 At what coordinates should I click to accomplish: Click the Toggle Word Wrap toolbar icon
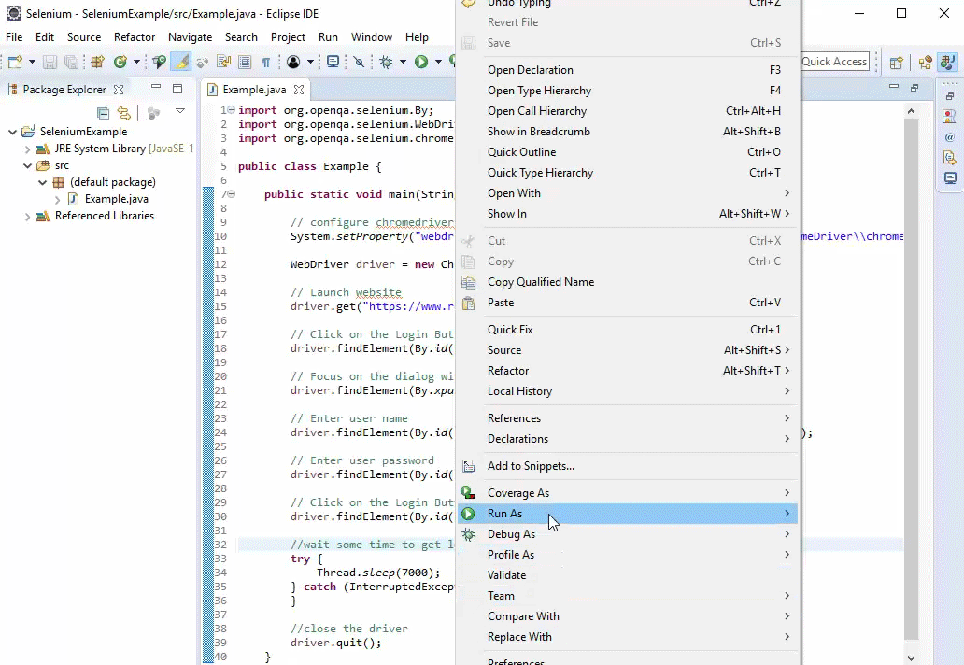(224, 62)
